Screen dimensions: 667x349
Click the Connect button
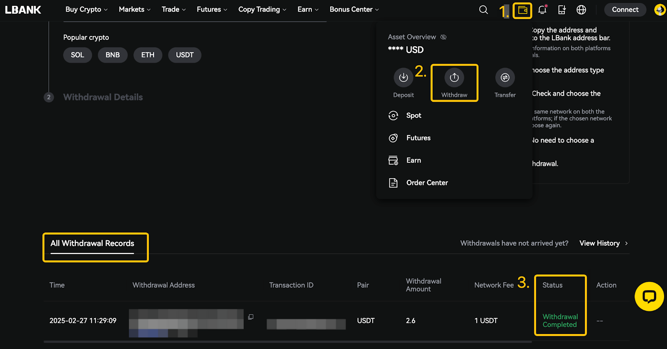click(625, 10)
